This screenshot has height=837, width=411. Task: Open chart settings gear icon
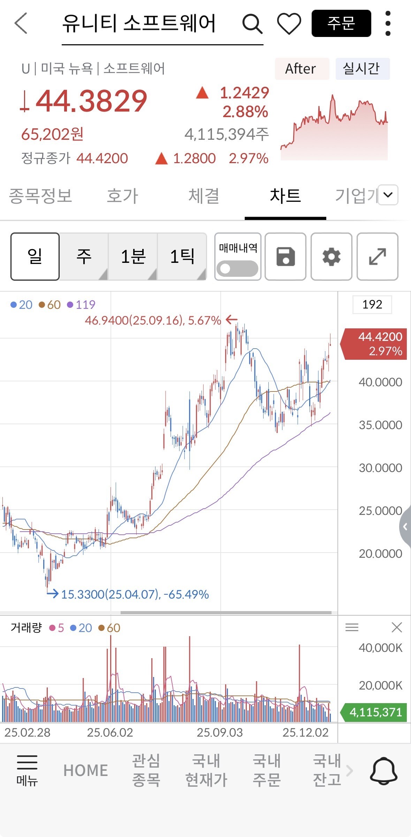[x=332, y=257]
